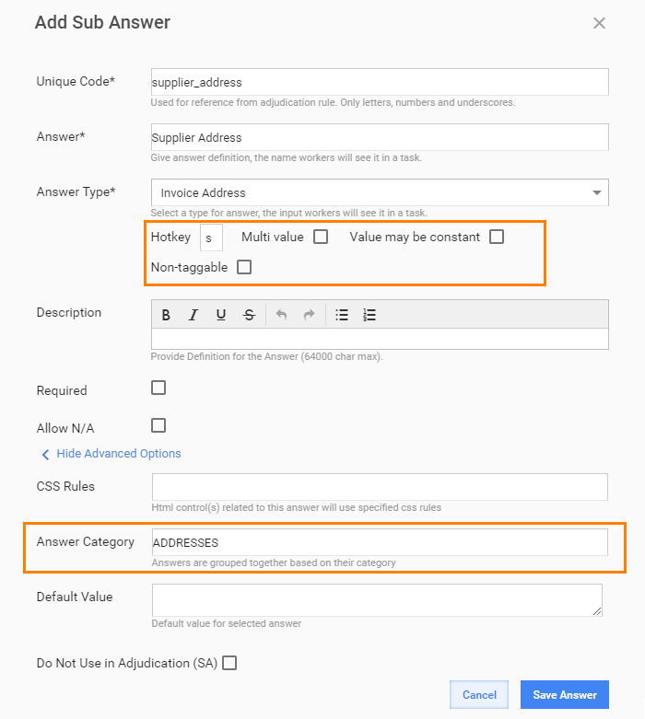The height and width of the screenshot is (719, 645).
Task: Focus the Answer Category input field
Action: pos(380,542)
